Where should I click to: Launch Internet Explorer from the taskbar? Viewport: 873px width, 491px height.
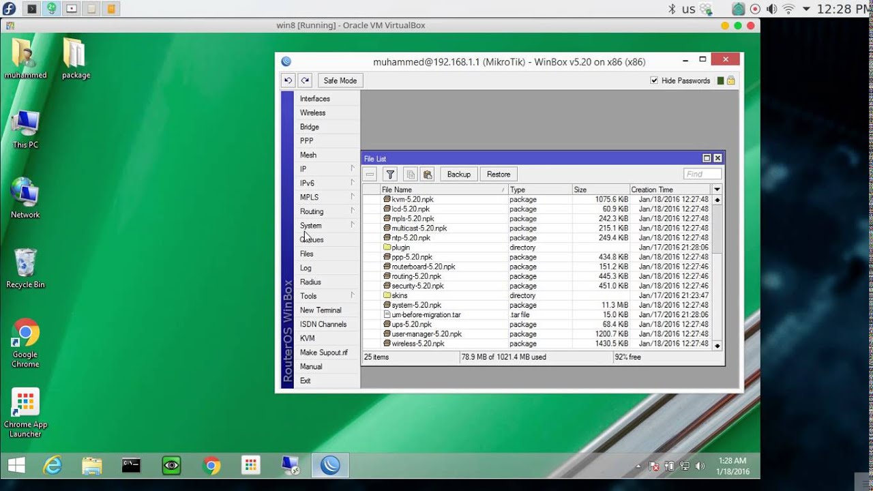(53, 466)
